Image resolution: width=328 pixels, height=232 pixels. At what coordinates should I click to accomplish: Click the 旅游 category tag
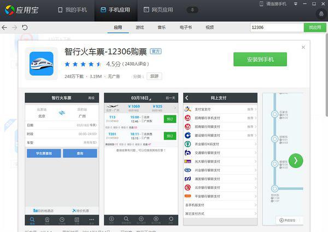point(154,76)
